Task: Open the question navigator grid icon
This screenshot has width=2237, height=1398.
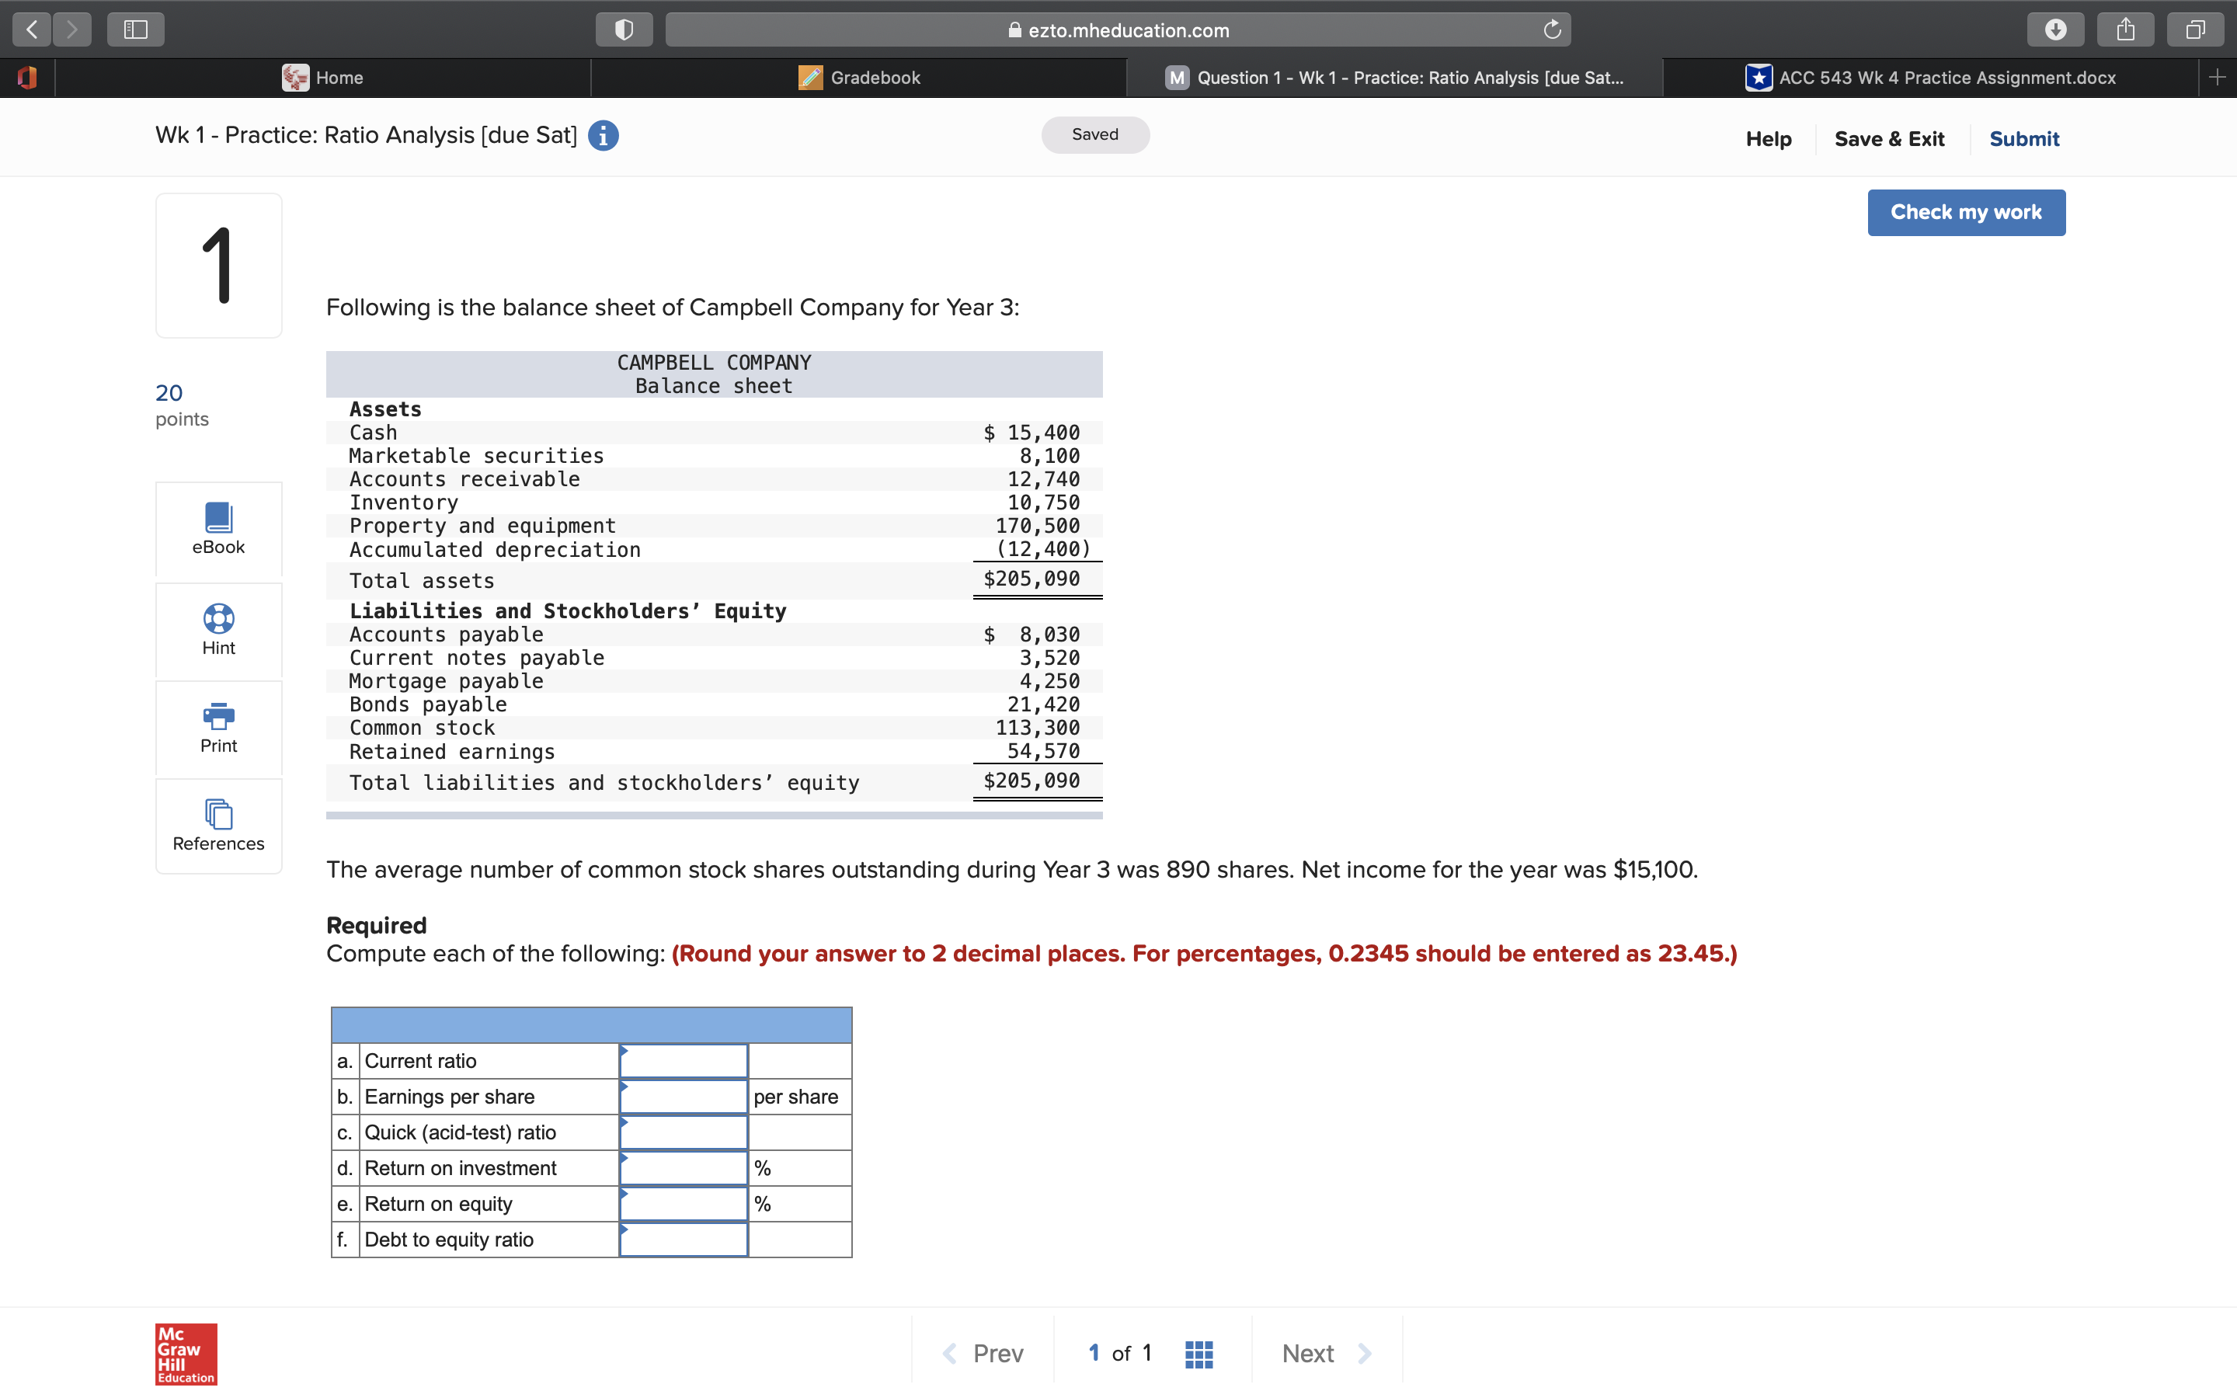Action: pyautogui.click(x=1197, y=1351)
